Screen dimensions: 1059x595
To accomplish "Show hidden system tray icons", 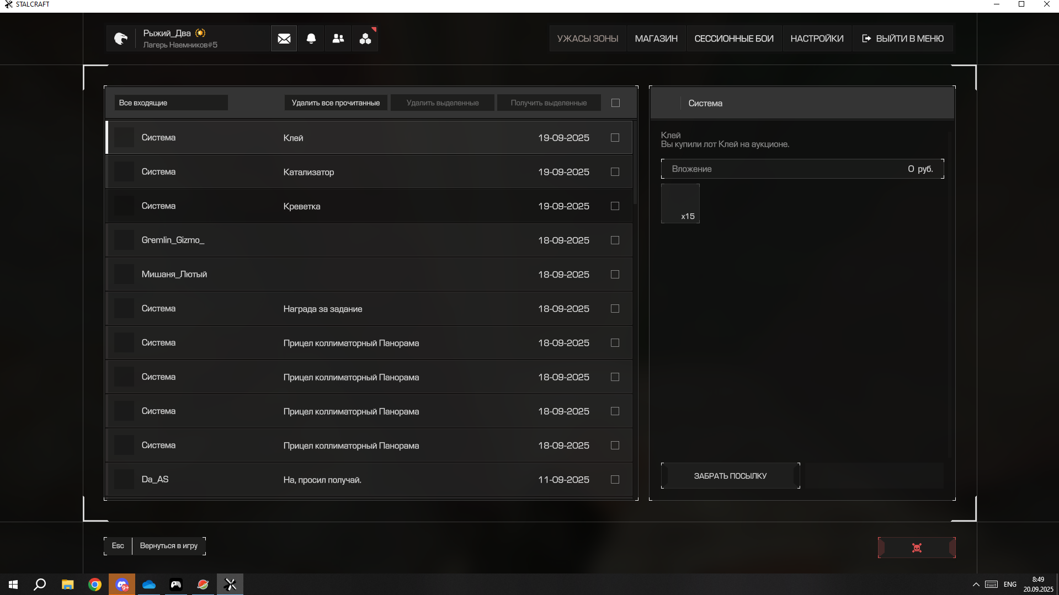I will [x=976, y=585].
